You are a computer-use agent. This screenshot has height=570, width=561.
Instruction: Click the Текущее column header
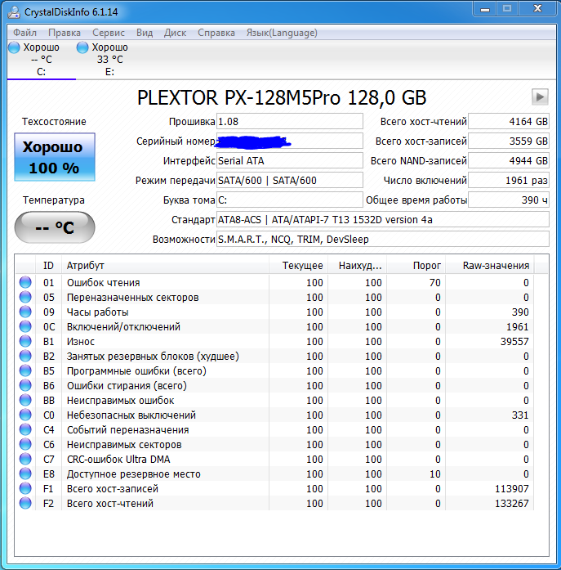(298, 266)
